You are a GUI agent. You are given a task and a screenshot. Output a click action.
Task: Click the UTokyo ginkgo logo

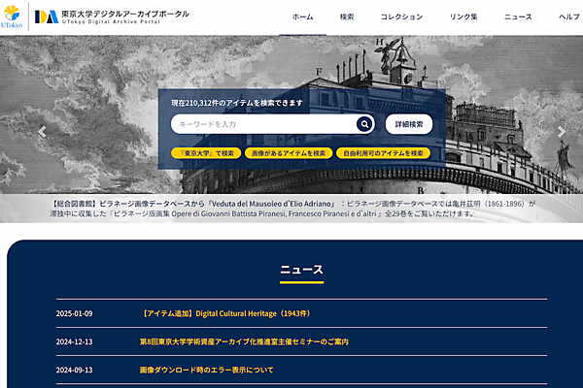[12, 16]
